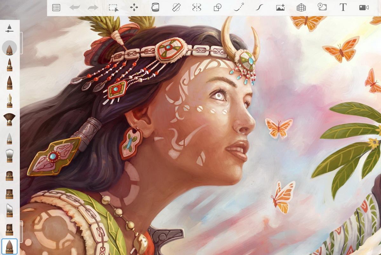Select the dark fan brush

click(x=10, y=119)
